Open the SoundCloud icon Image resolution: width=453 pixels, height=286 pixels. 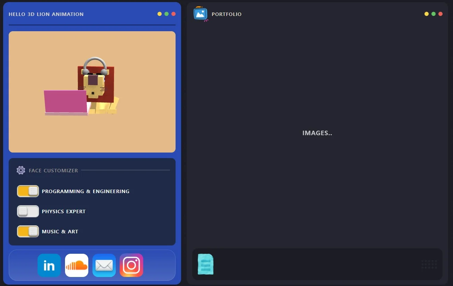[76, 266]
